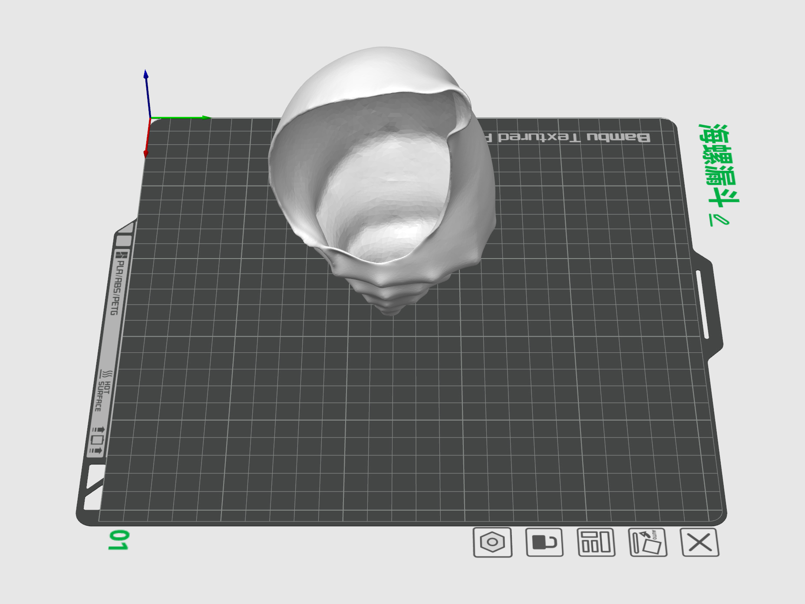This screenshot has width=805, height=604.
Task: Arrange objects on this plate
Action: point(596,542)
